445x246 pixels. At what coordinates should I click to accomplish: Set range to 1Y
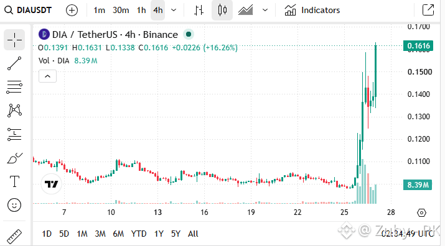[x=159, y=234]
